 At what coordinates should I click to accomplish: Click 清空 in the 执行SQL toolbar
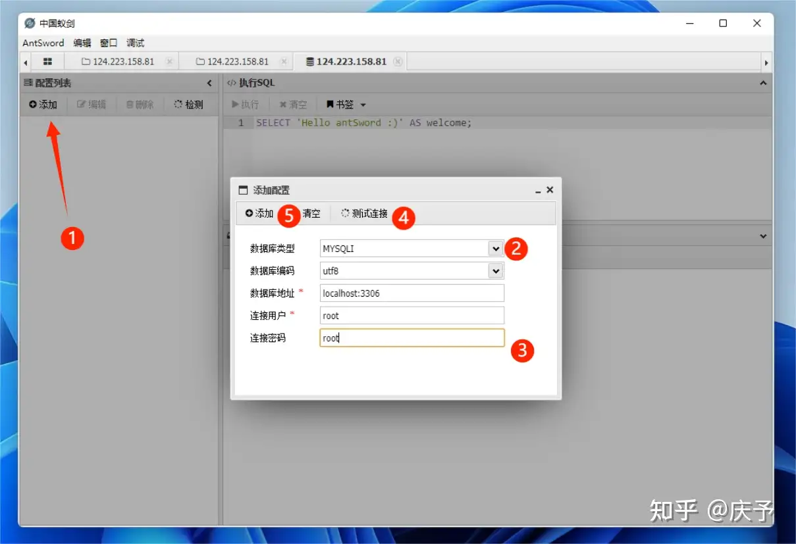tap(293, 105)
